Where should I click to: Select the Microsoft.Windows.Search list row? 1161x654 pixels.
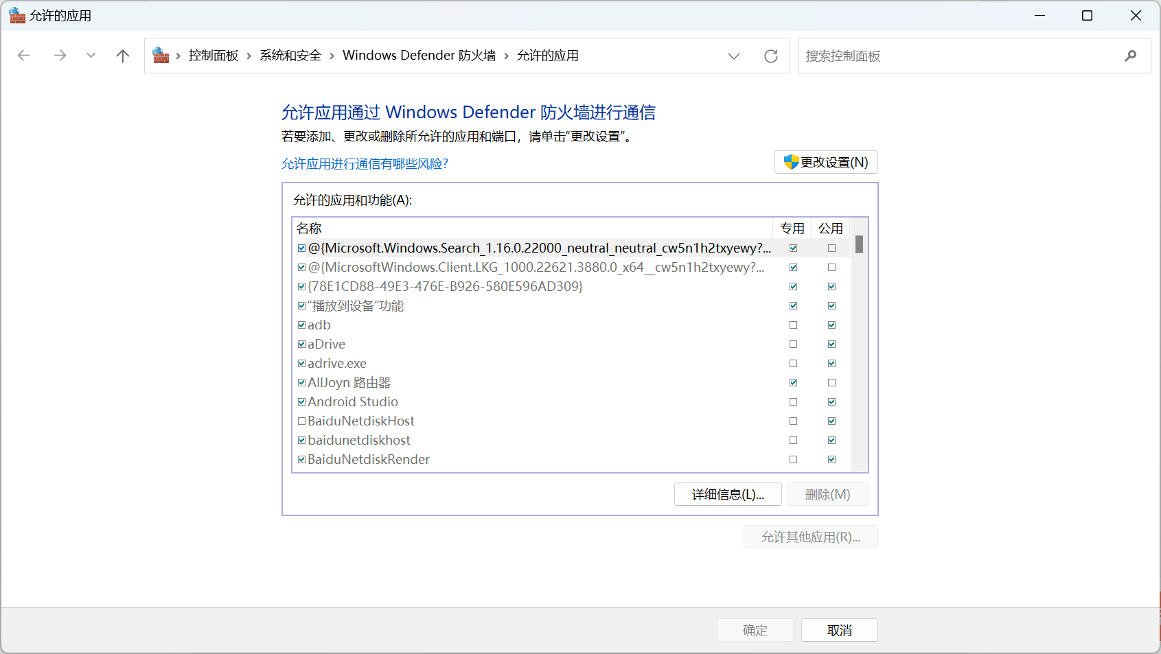[571, 248]
